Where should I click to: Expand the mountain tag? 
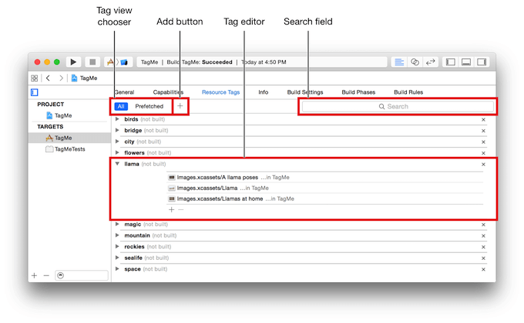[x=117, y=235]
